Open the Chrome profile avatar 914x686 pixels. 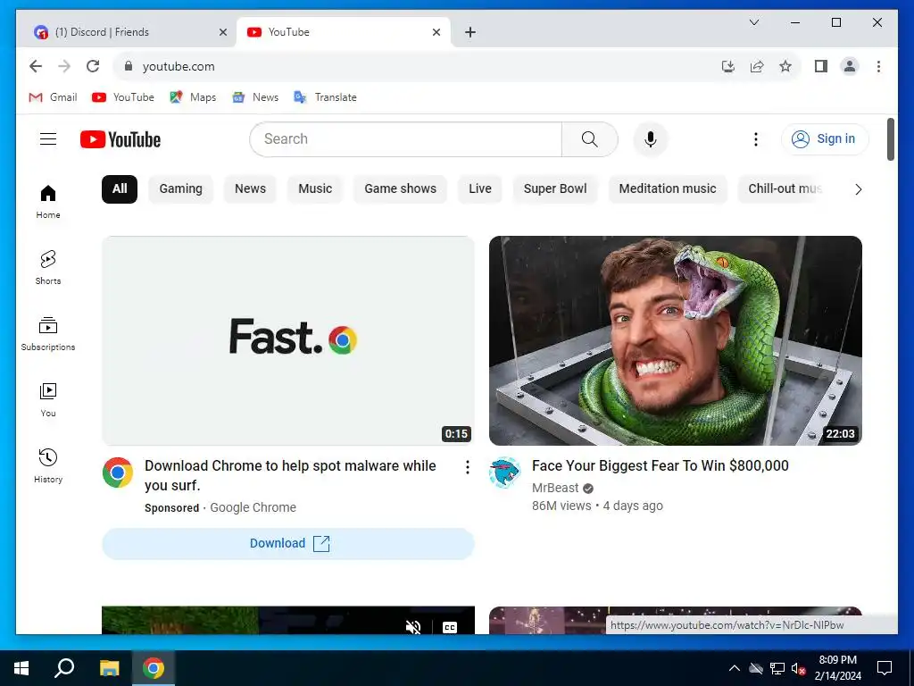coord(850,66)
